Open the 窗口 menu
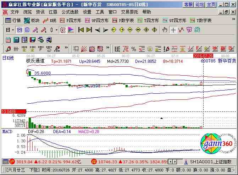The width and height of the screenshot is (238, 175). pyautogui.click(x=112, y=12)
